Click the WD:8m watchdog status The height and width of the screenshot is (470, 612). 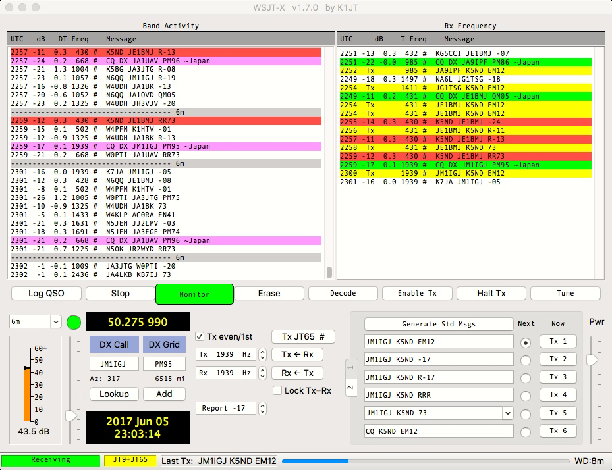[589, 461]
